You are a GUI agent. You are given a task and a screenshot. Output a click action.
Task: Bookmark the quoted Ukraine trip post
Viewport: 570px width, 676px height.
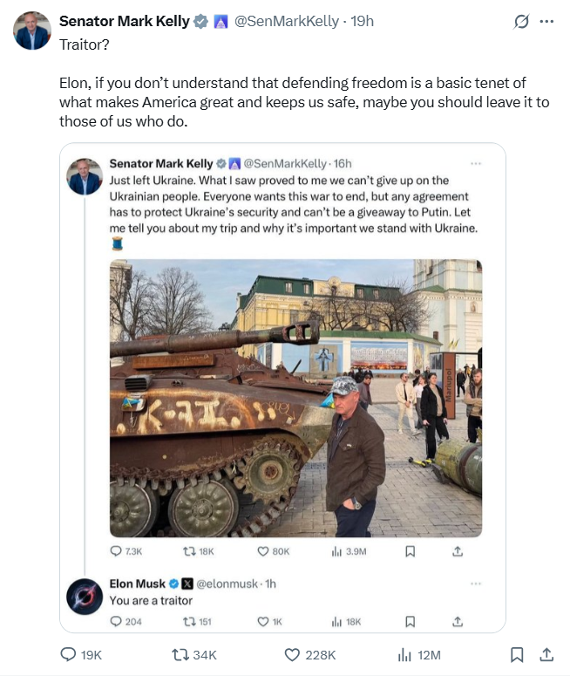click(x=411, y=551)
